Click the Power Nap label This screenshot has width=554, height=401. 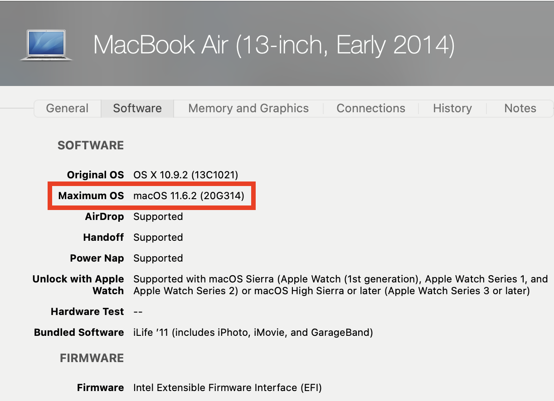coord(97,258)
